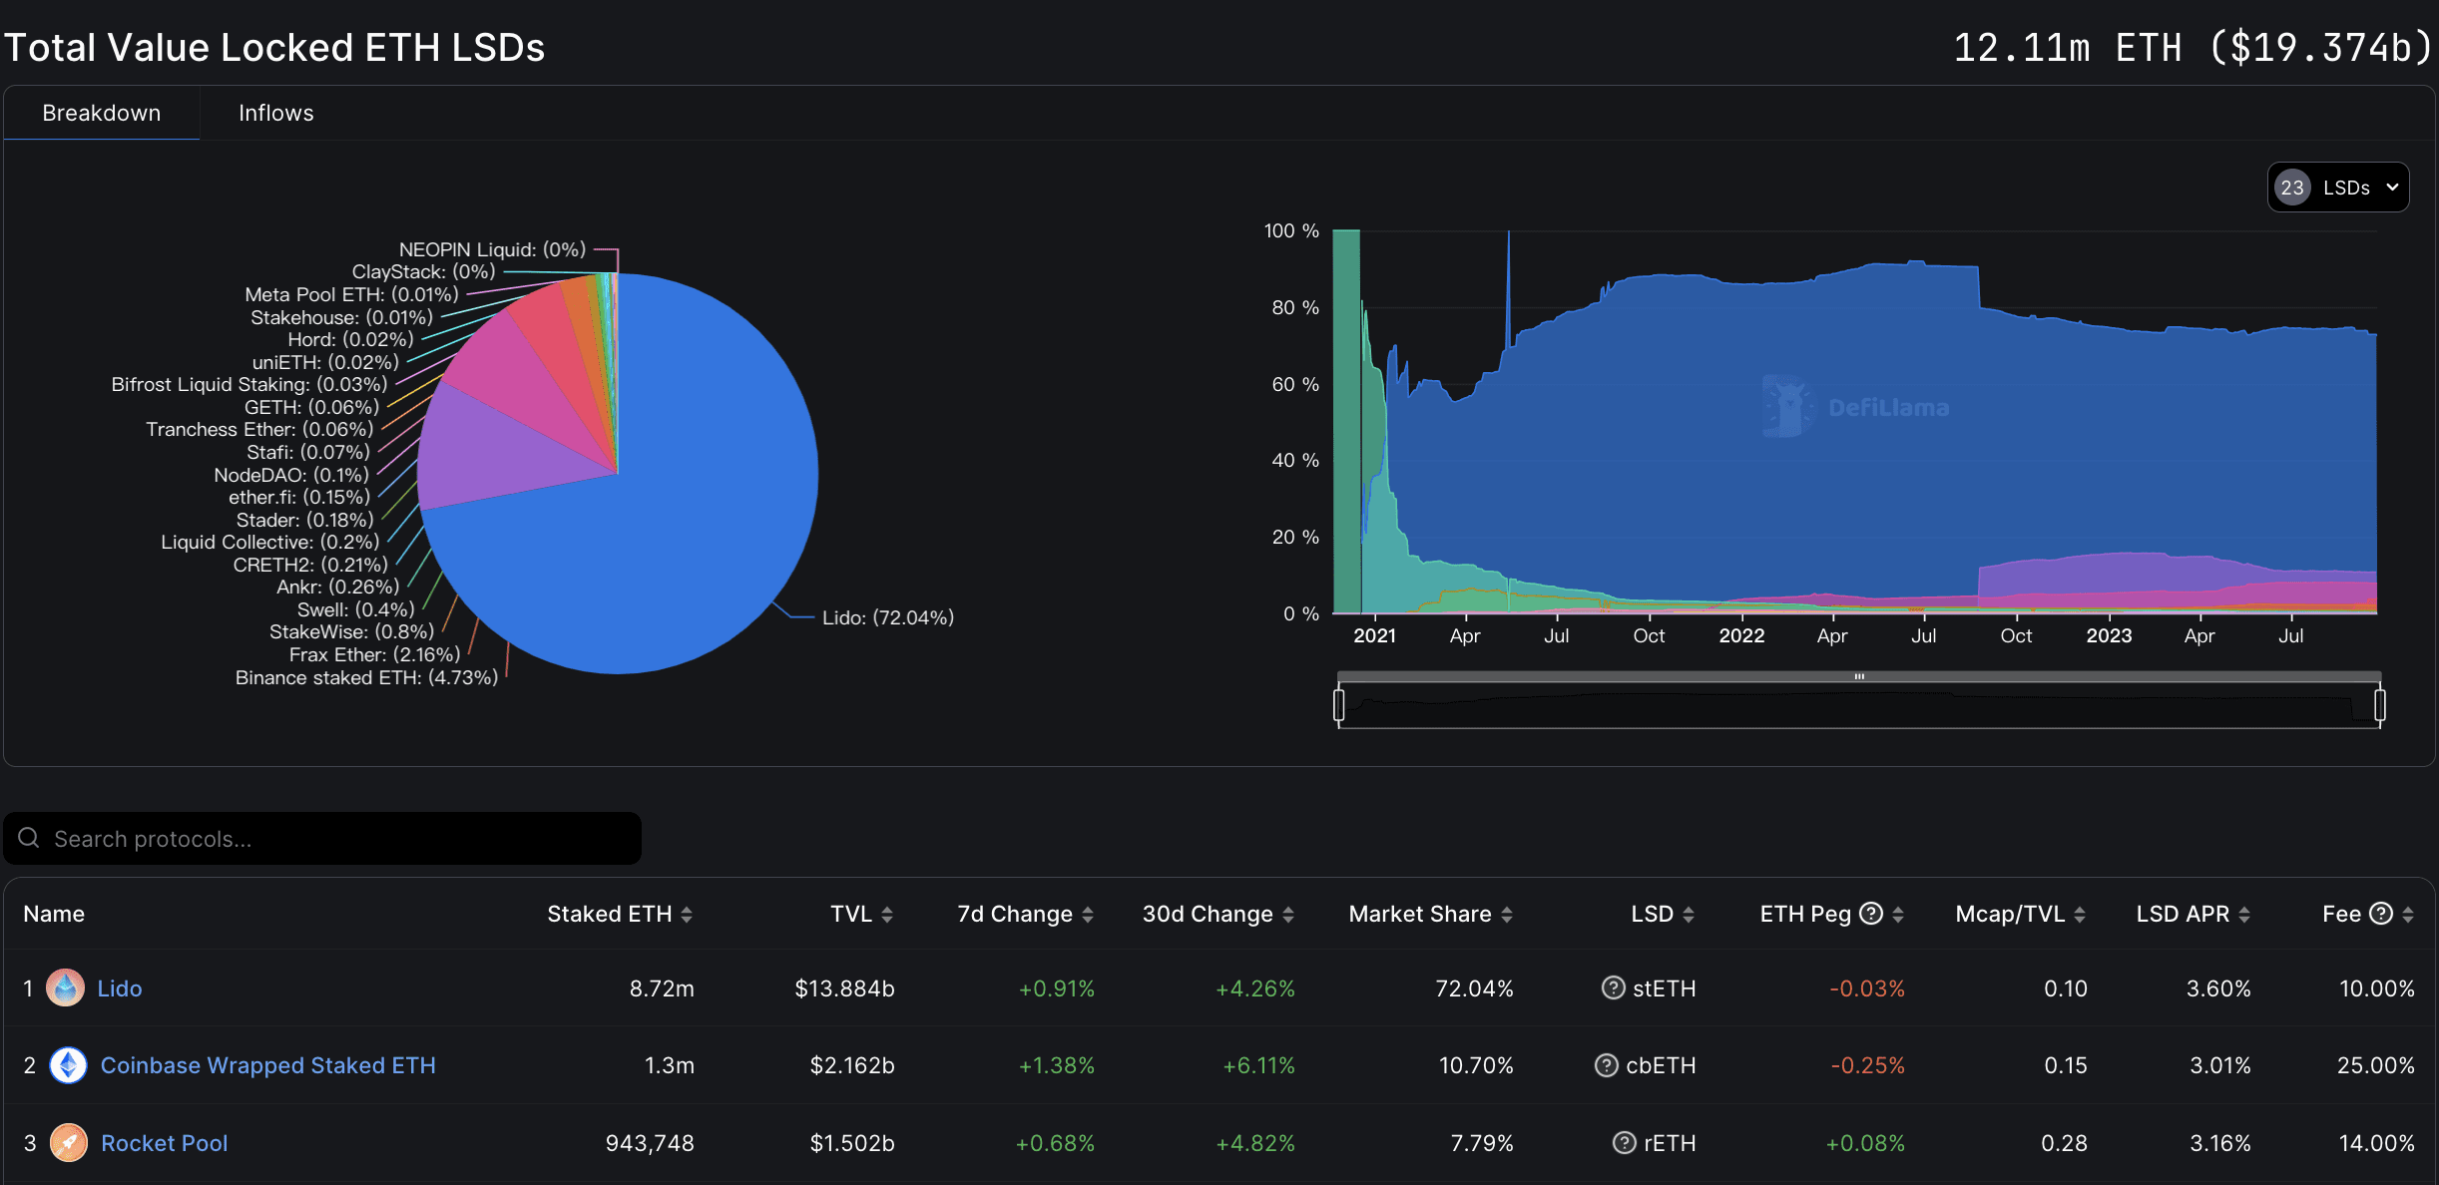2439x1185 pixels.
Task: Open the Coinbase Wrapped Staked ETH link
Action: tap(266, 1065)
